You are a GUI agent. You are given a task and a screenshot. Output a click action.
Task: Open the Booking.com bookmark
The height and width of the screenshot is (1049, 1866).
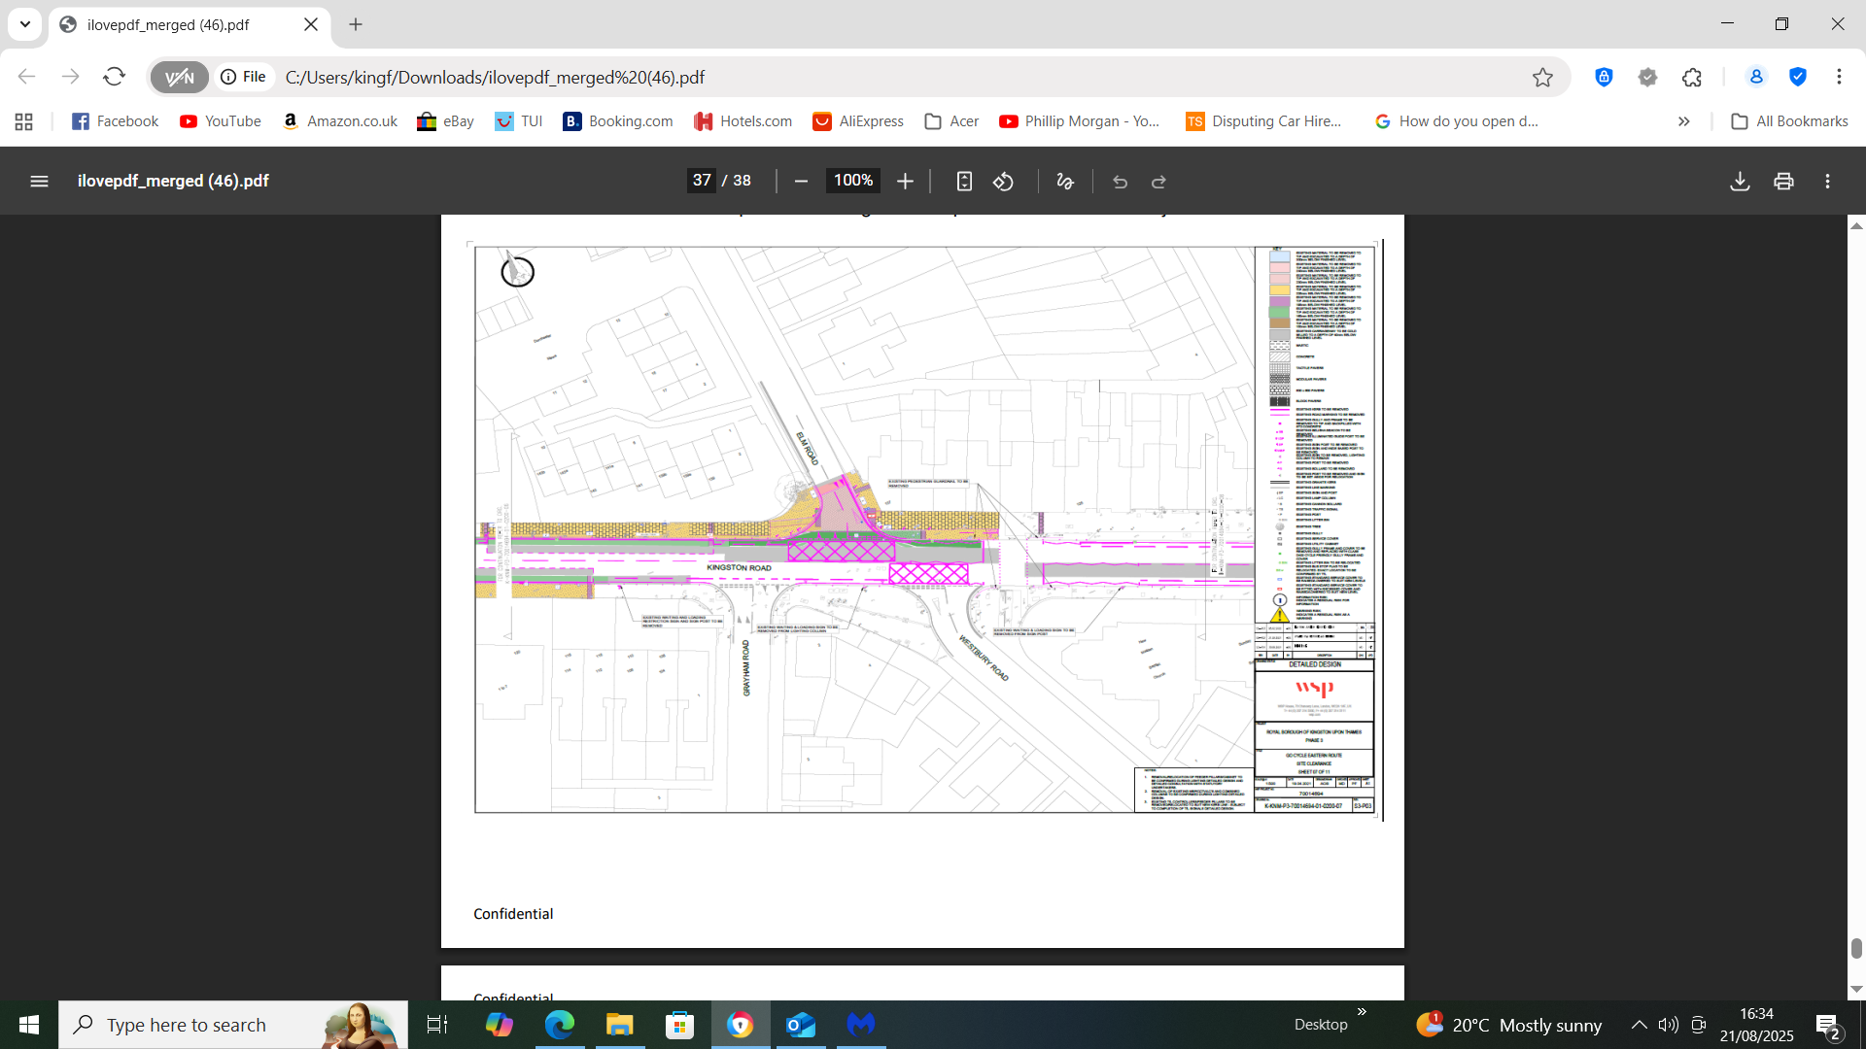coord(618,121)
